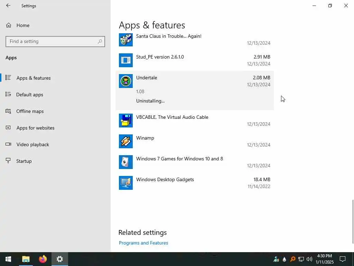Click the Apps for websites sidebar icon
The width and height of the screenshot is (354, 266).
(8, 127)
